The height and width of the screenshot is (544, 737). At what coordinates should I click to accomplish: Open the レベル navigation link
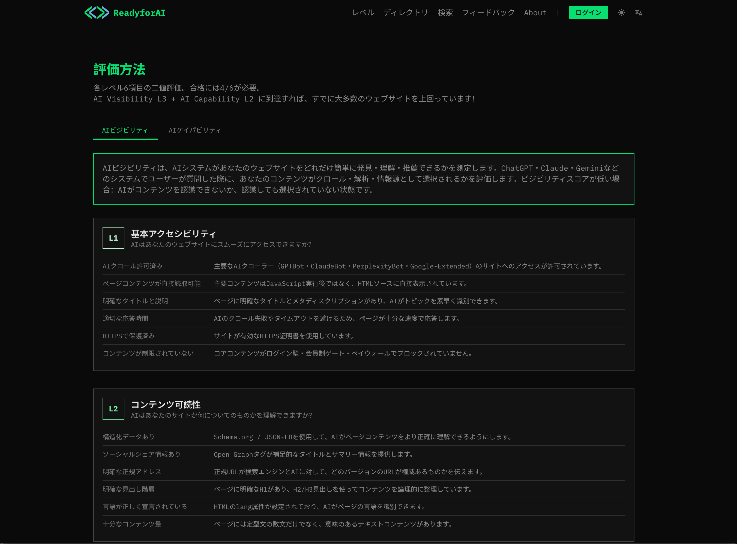point(363,13)
